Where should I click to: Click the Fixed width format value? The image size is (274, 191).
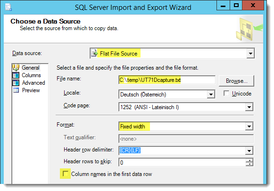pos(133,127)
